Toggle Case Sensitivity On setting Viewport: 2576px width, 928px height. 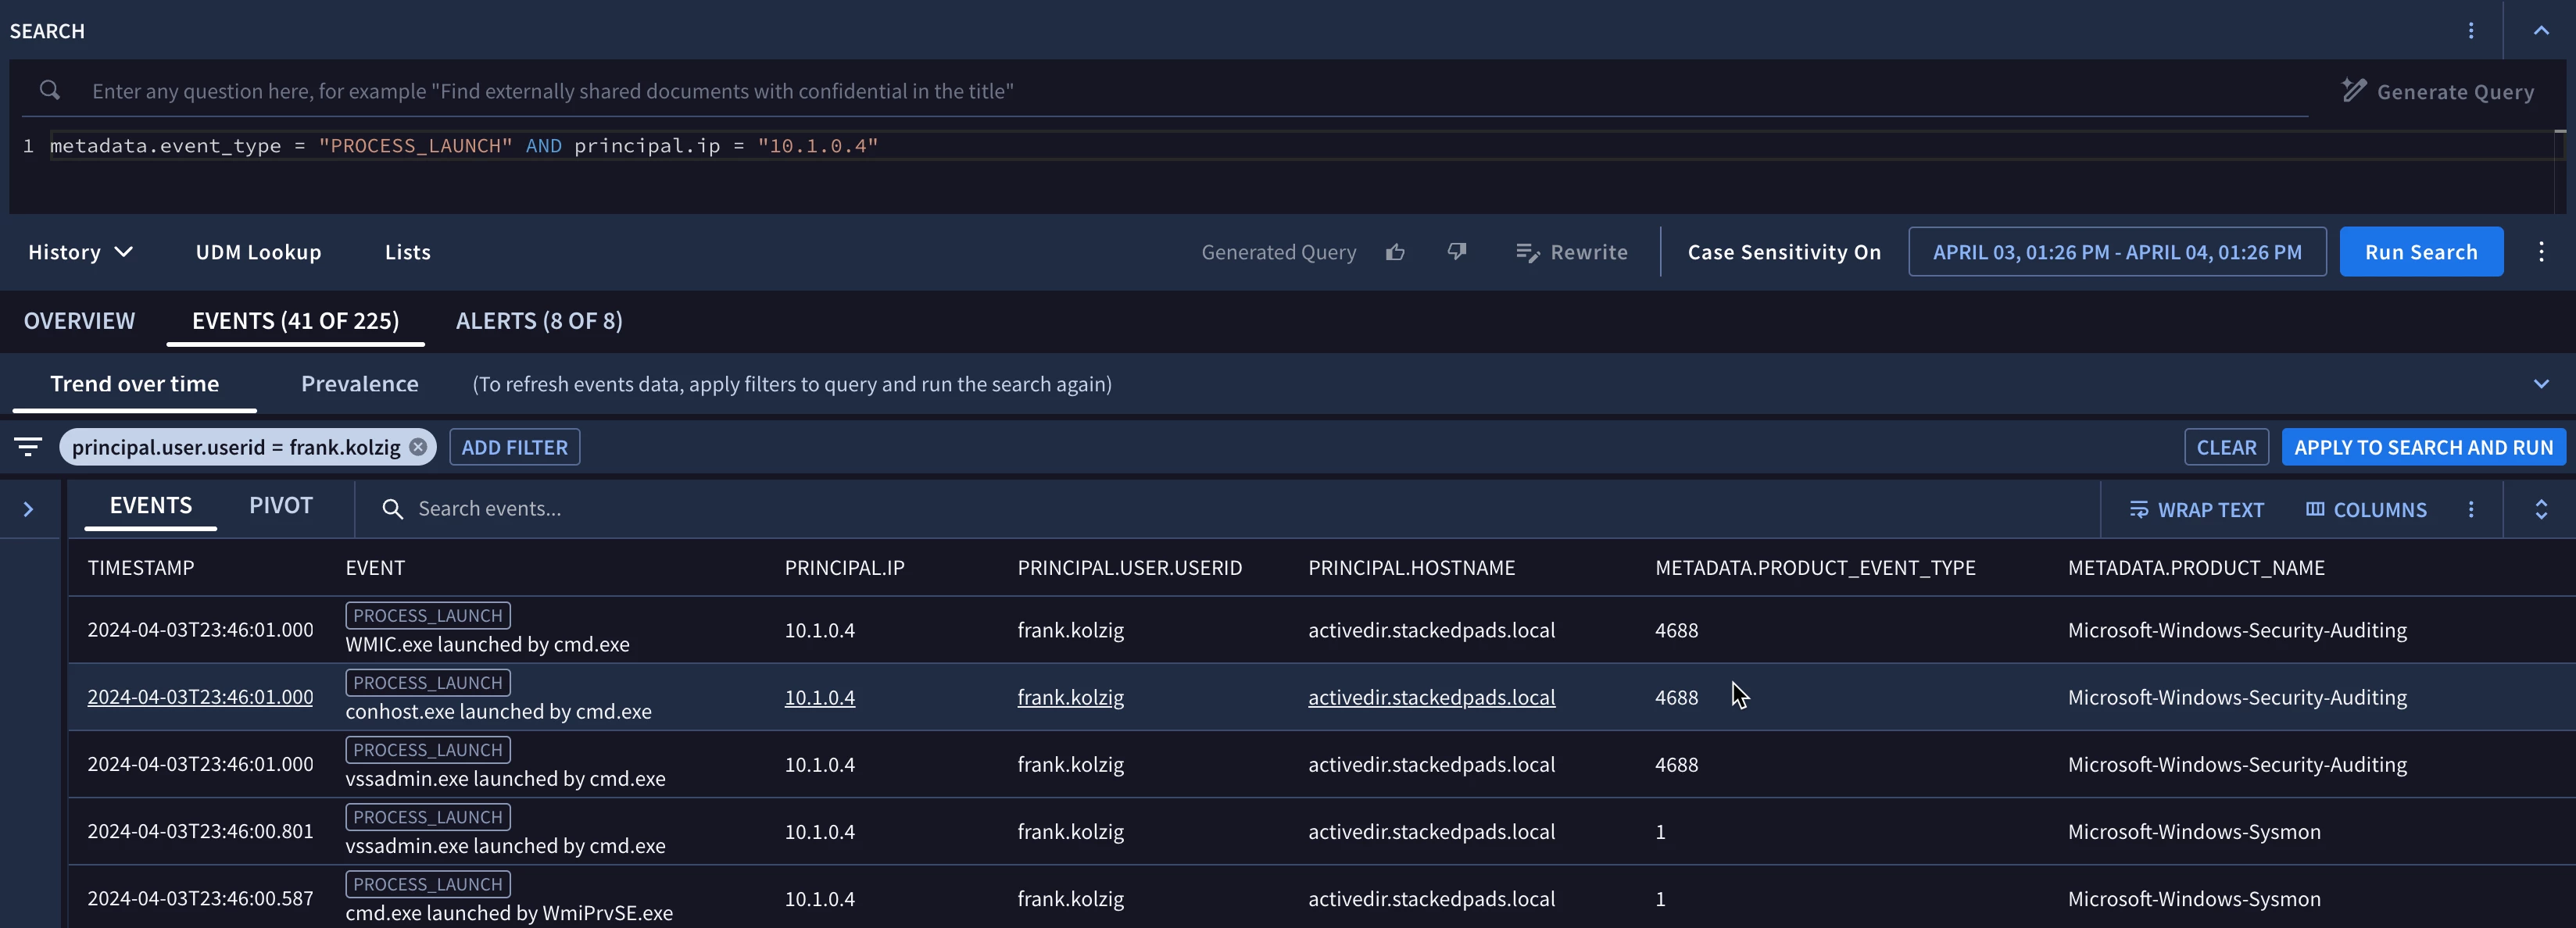coord(1783,252)
